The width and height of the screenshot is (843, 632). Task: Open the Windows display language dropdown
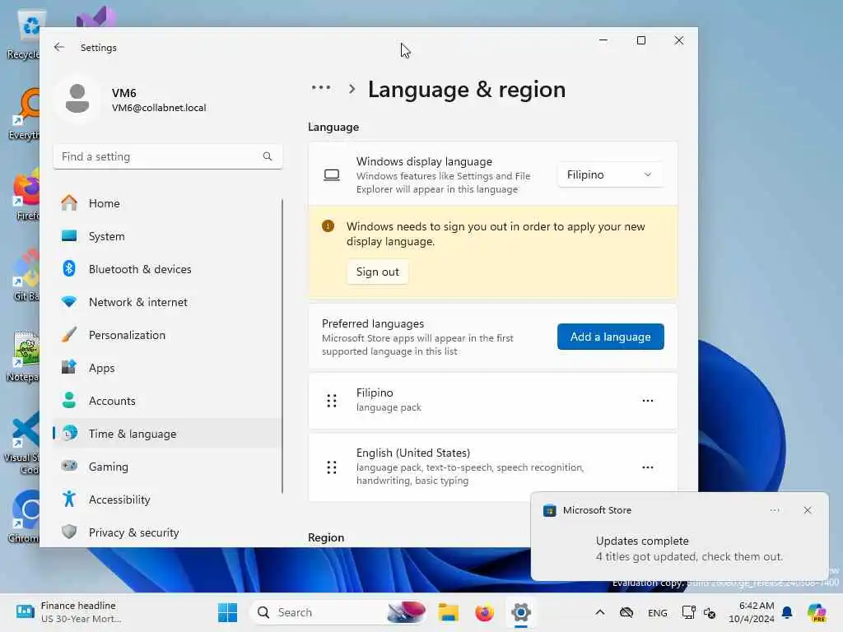point(610,174)
